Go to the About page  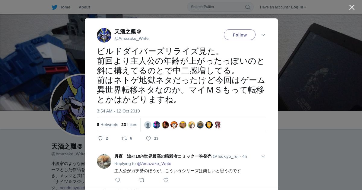[84, 7]
